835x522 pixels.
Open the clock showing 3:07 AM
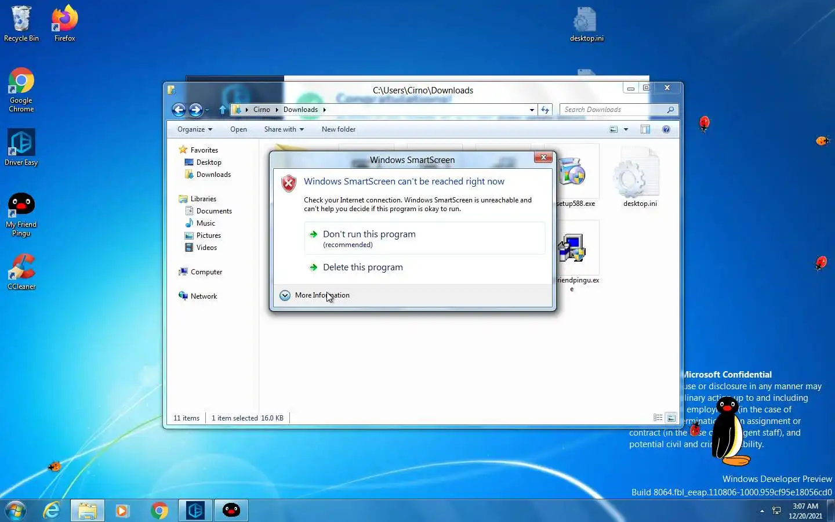point(805,511)
